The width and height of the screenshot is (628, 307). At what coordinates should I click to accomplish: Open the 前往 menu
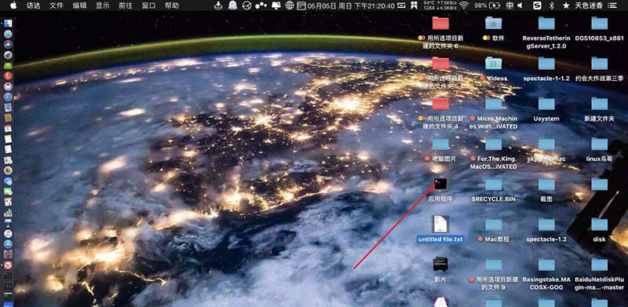click(x=126, y=5)
